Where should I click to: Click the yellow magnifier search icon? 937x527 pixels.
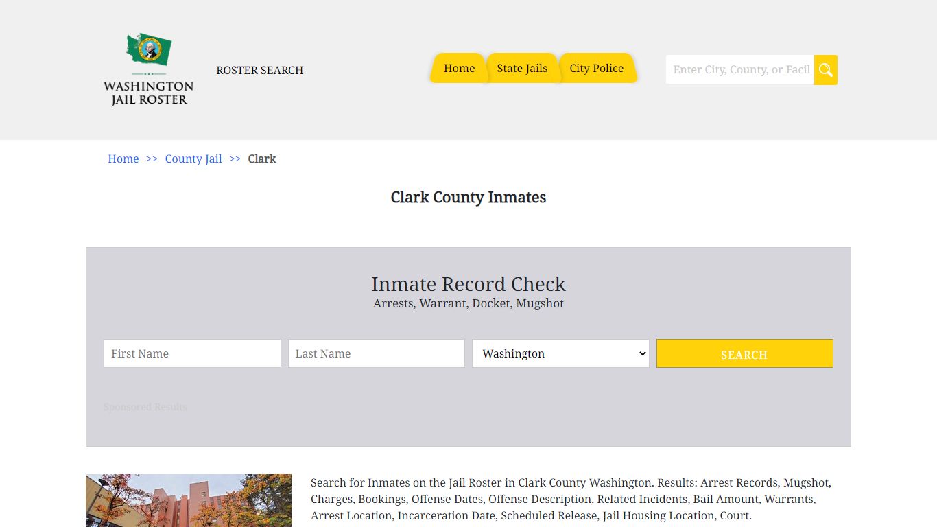(x=826, y=70)
